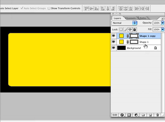Screen dimensions: 165x122
Task: Click Distribute right edges icon
Action: pyautogui.click(x=147, y=8)
